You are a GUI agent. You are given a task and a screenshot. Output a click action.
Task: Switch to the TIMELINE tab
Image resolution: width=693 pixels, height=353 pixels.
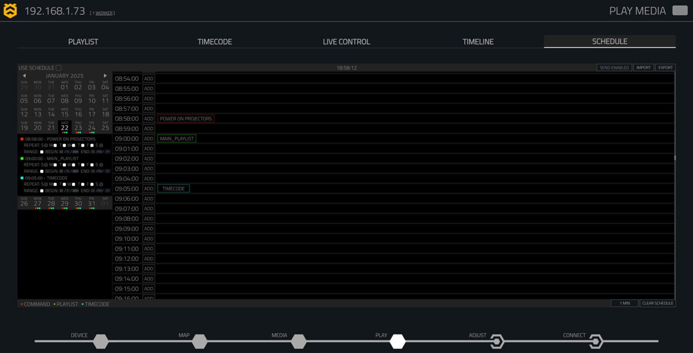point(478,41)
